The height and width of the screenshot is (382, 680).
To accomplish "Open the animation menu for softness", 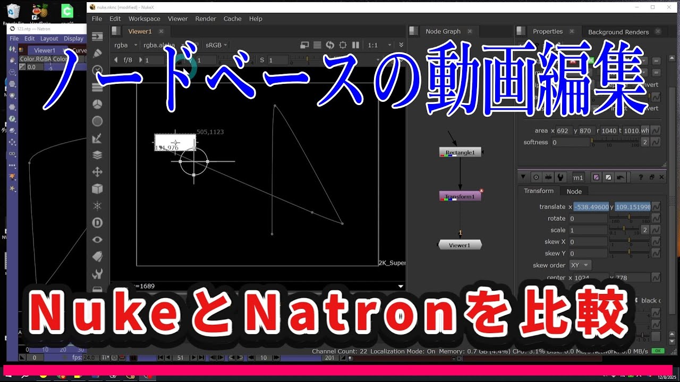I will tap(656, 142).
